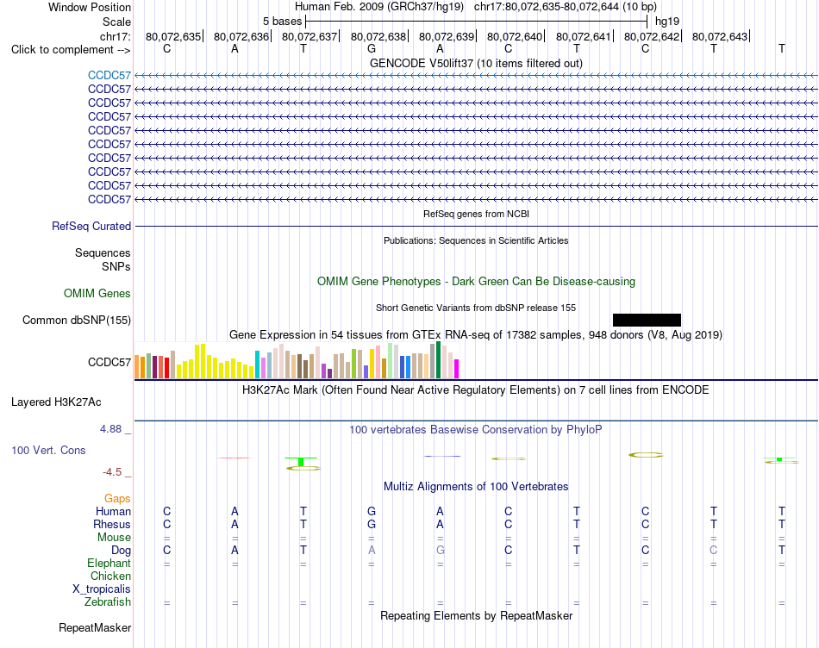Click the black dbSNP variant item

coord(647,320)
